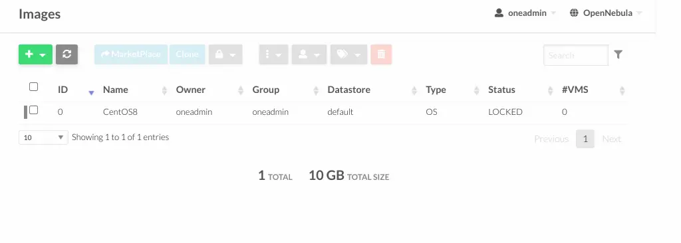Check the select-all checkbox in table header
Screen dimensions: 681x243
coord(33,87)
